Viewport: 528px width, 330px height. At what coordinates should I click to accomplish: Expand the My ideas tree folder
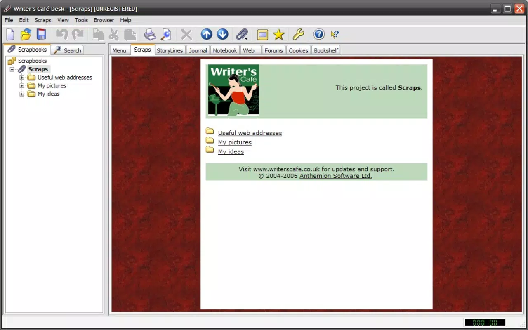pyautogui.click(x=22, y=94)
